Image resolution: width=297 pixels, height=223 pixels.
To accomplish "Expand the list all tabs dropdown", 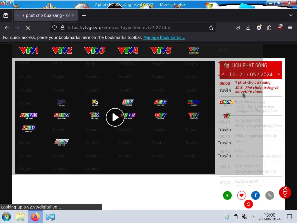I will (291, 15).
